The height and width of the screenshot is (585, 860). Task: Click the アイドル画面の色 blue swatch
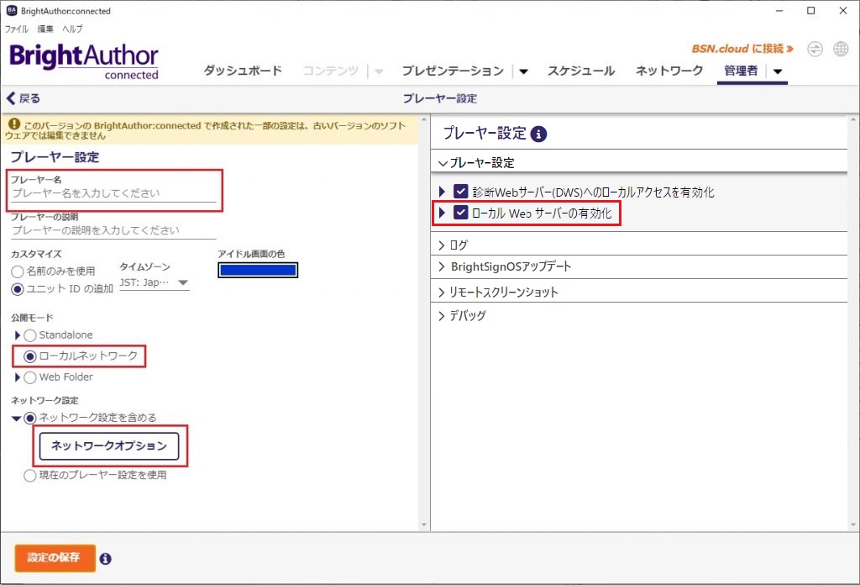pos(258,270)
